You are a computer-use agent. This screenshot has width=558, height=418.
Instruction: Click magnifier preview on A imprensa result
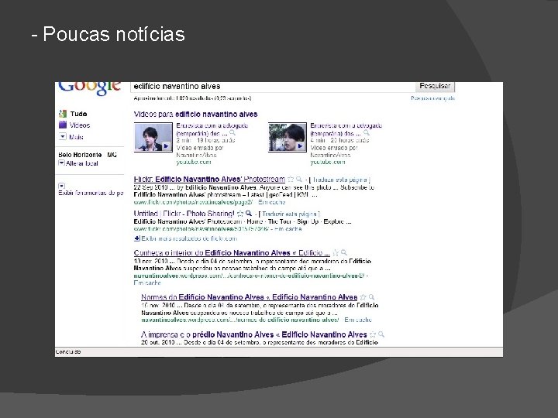(x=381, y=334)
